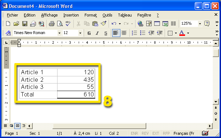221x138 pixels.
Task: Open Tables and Borders toolbar
Action: coord(149,24)
